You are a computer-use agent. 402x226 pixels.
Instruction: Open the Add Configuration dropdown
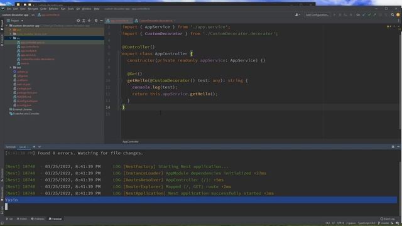pos(317,15)
